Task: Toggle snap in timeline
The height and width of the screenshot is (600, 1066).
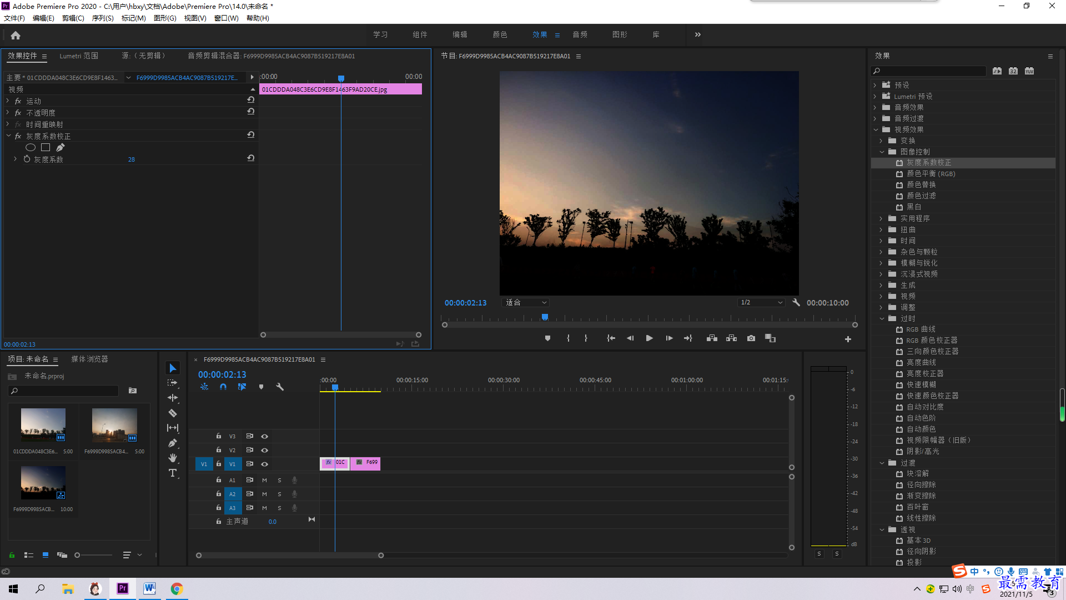Action: 223,387
